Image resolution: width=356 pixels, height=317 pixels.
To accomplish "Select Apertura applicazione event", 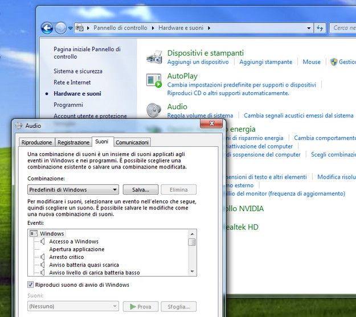I will tap(77, 249).
